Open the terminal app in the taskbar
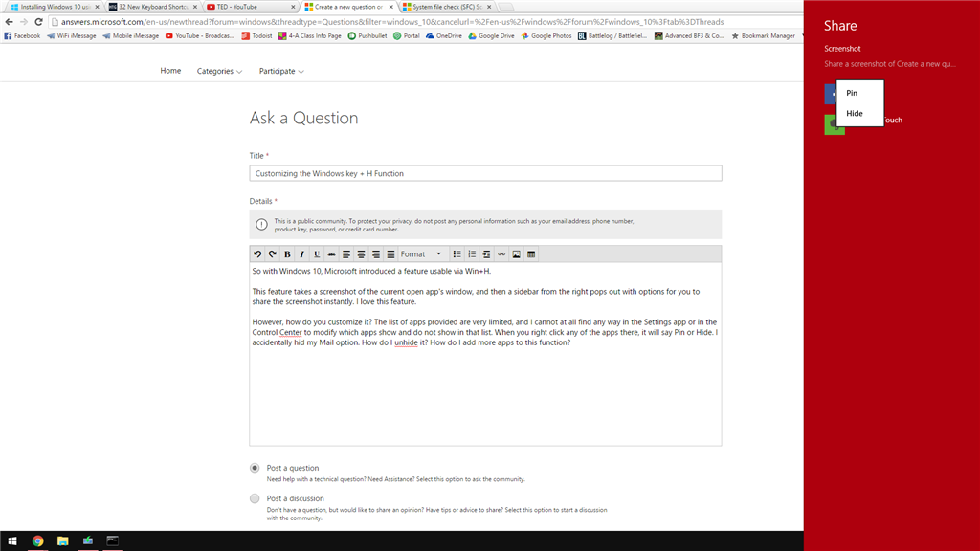This screenshot has height=551, width=980. click(113, 541)
